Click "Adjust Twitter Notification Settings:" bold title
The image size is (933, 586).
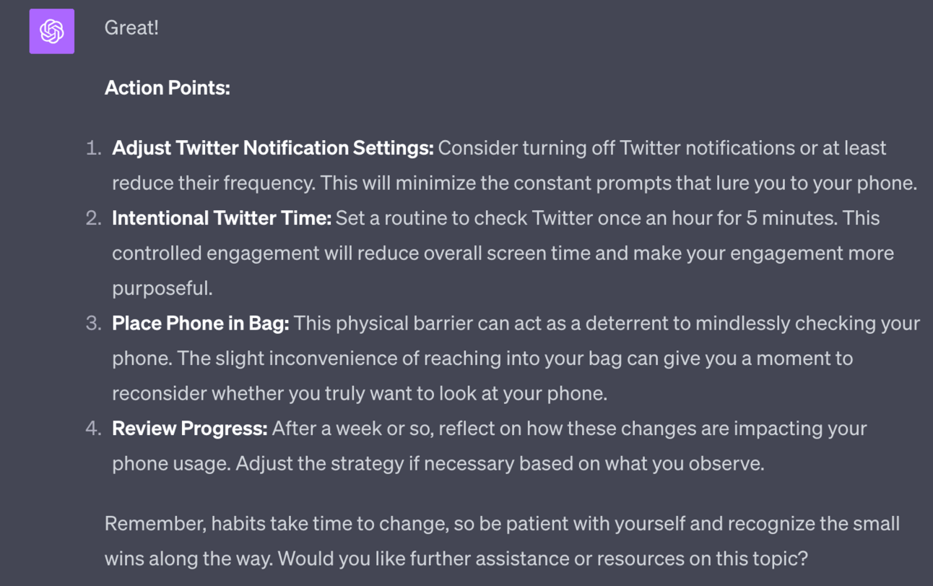(272, 148)
